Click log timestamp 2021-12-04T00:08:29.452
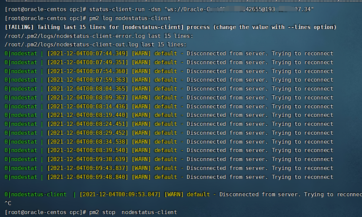362x217 pixels. (x=87, y=133)
